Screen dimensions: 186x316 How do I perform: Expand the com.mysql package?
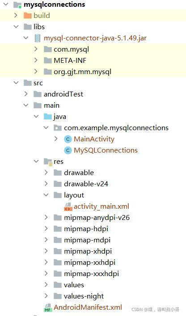pyautogui.click(x=36, y=49)
